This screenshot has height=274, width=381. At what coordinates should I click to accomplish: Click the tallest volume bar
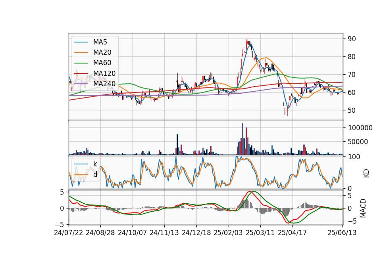tap(242, 139)
